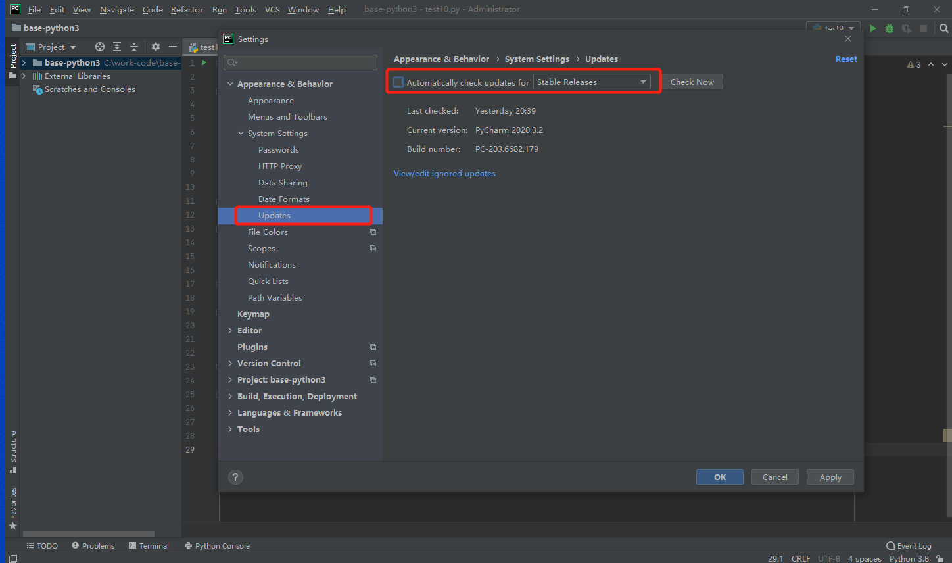Start debugging with the green bug icon
952x563 pixels.
click(890, 28)
